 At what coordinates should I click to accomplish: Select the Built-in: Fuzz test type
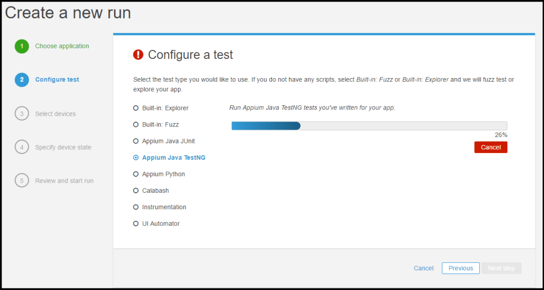(x=136, y=125)
